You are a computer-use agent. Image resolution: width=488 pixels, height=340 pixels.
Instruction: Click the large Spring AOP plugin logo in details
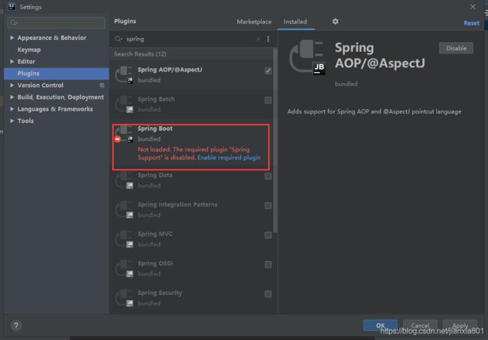(308, 57)
